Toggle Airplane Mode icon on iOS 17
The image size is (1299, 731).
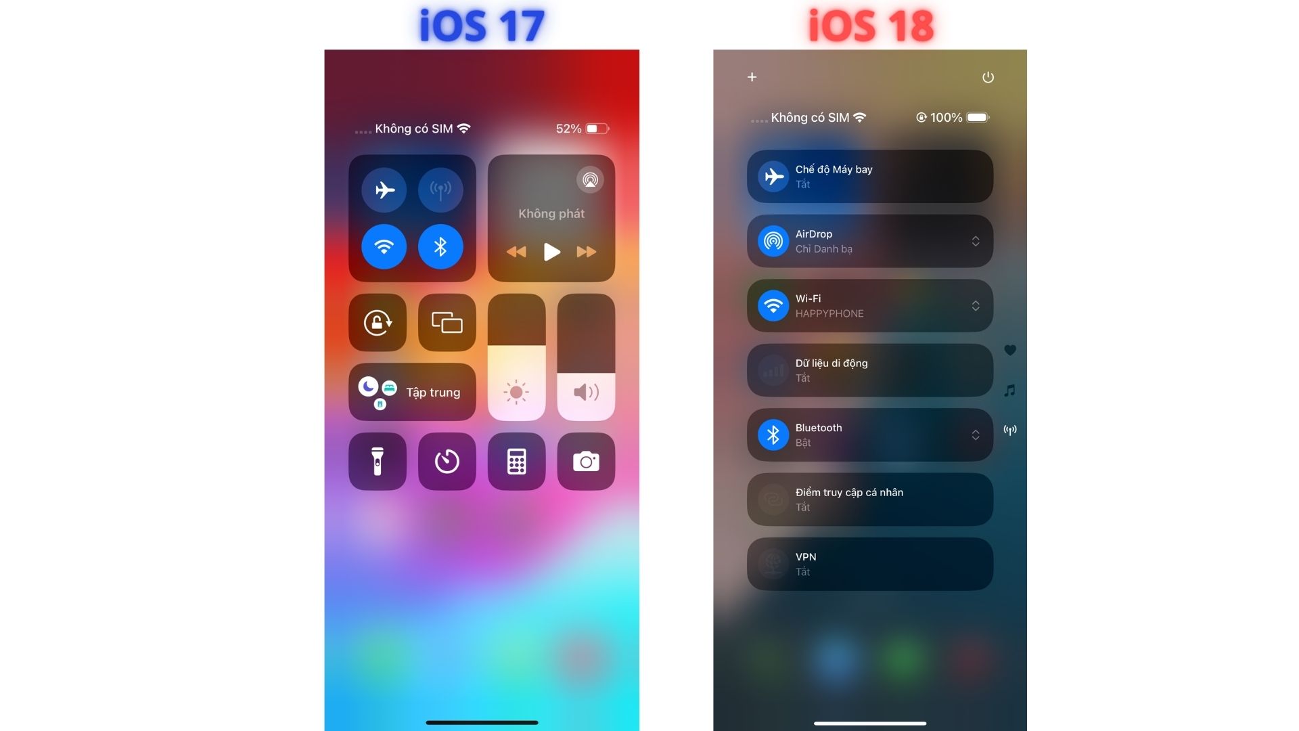[x=384, y=188]
